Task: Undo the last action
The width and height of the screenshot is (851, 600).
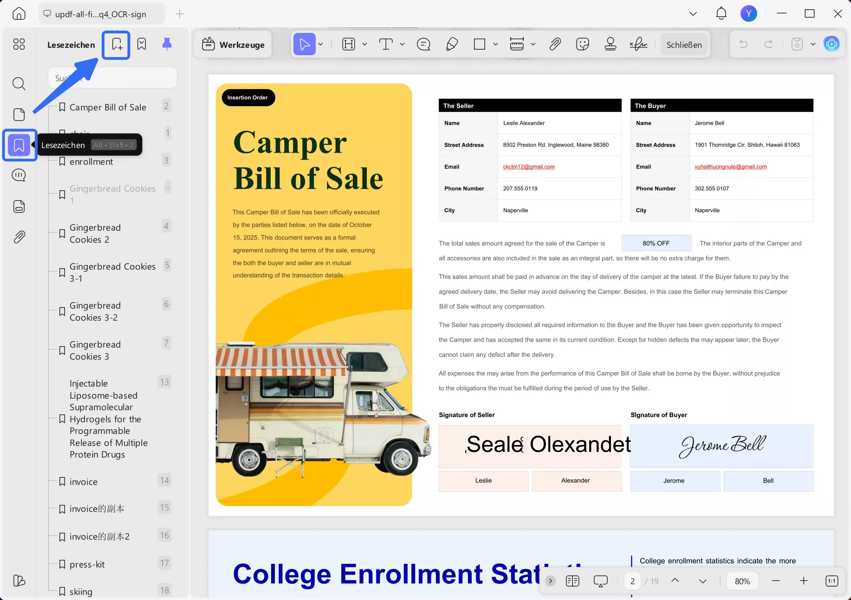Action: click(743, 44)
